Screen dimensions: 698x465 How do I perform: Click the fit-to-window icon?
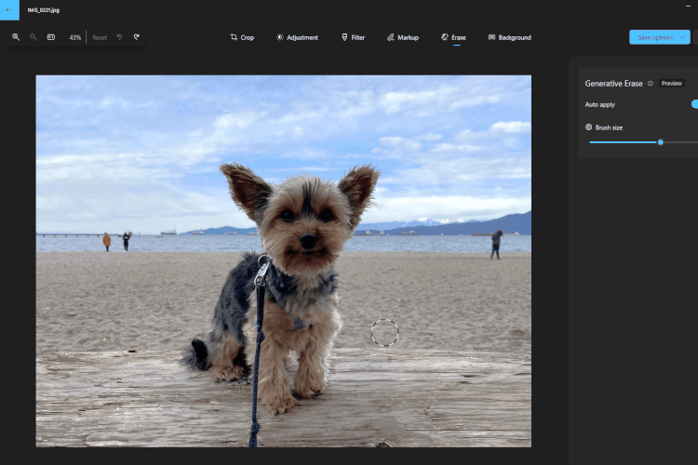click(51, 37)
